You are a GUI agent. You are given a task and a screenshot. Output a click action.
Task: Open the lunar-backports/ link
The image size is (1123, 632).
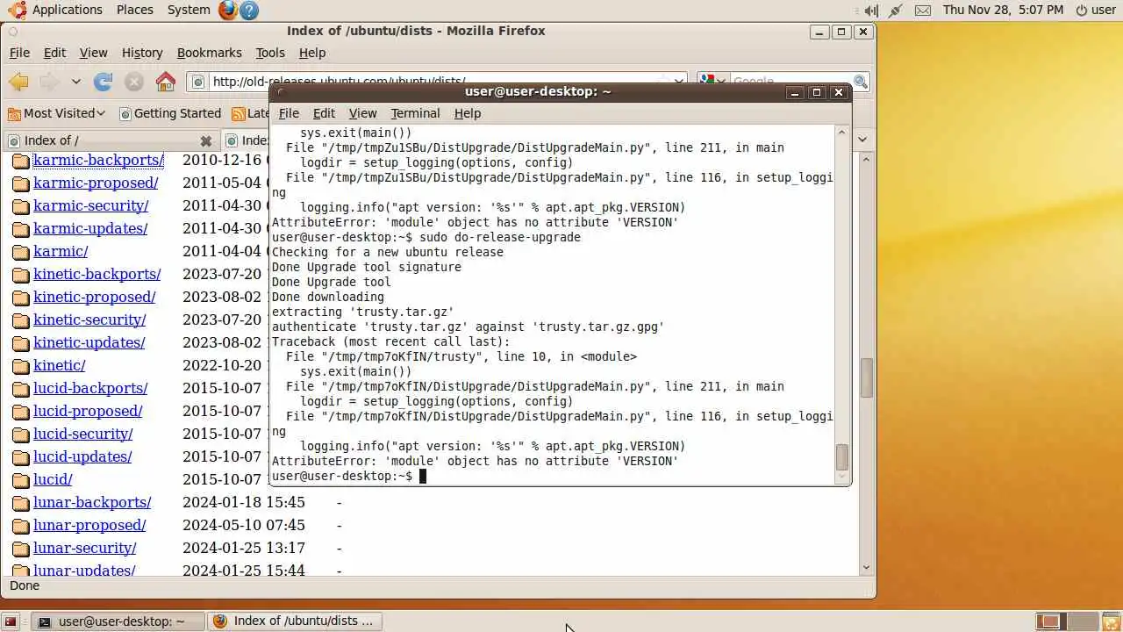pyautogui.click(x=92, y=502)
